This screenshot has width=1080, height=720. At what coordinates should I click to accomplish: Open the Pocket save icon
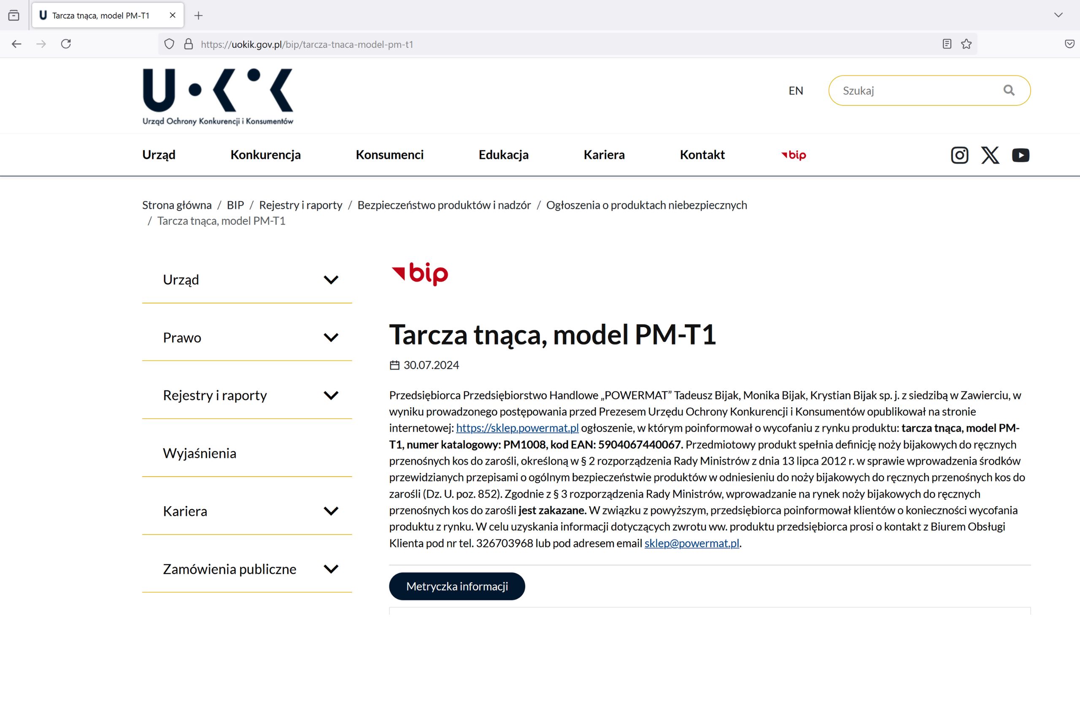tap(1069, 44)
